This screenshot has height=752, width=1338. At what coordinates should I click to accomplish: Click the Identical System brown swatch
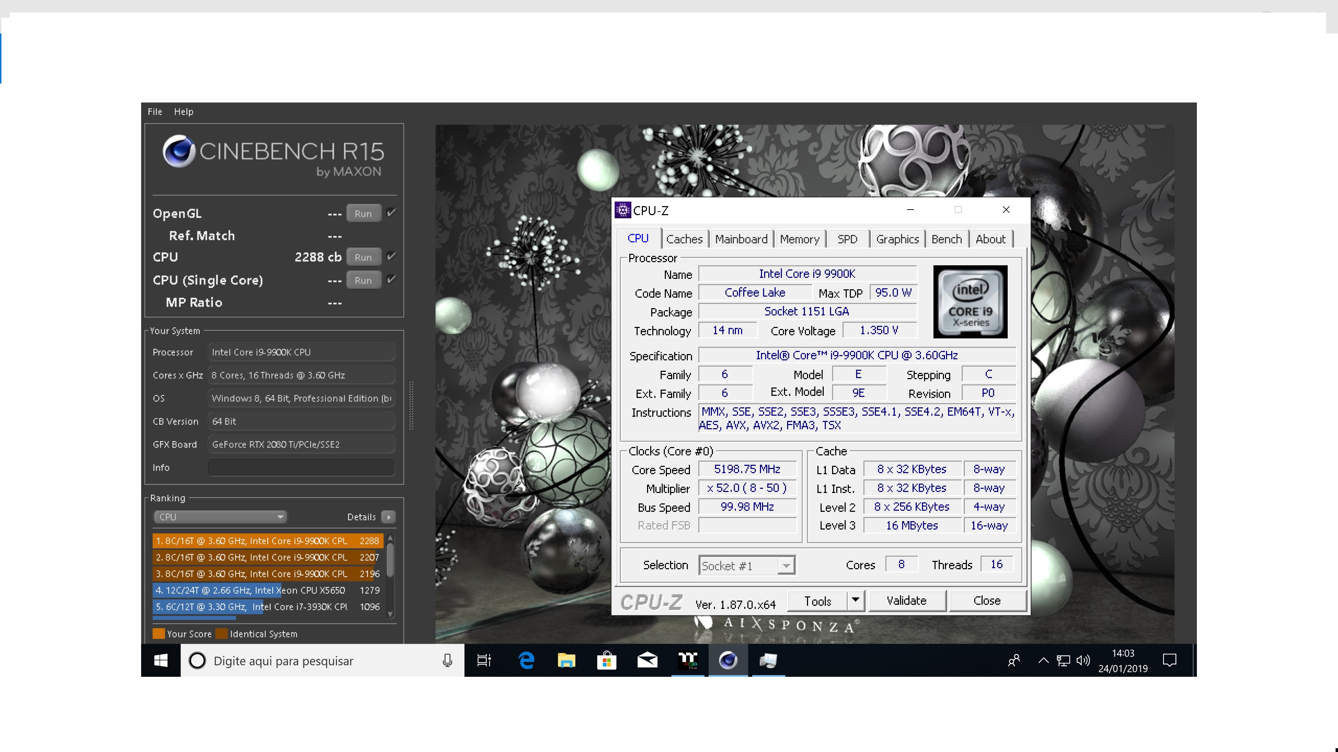coord(222,634)
